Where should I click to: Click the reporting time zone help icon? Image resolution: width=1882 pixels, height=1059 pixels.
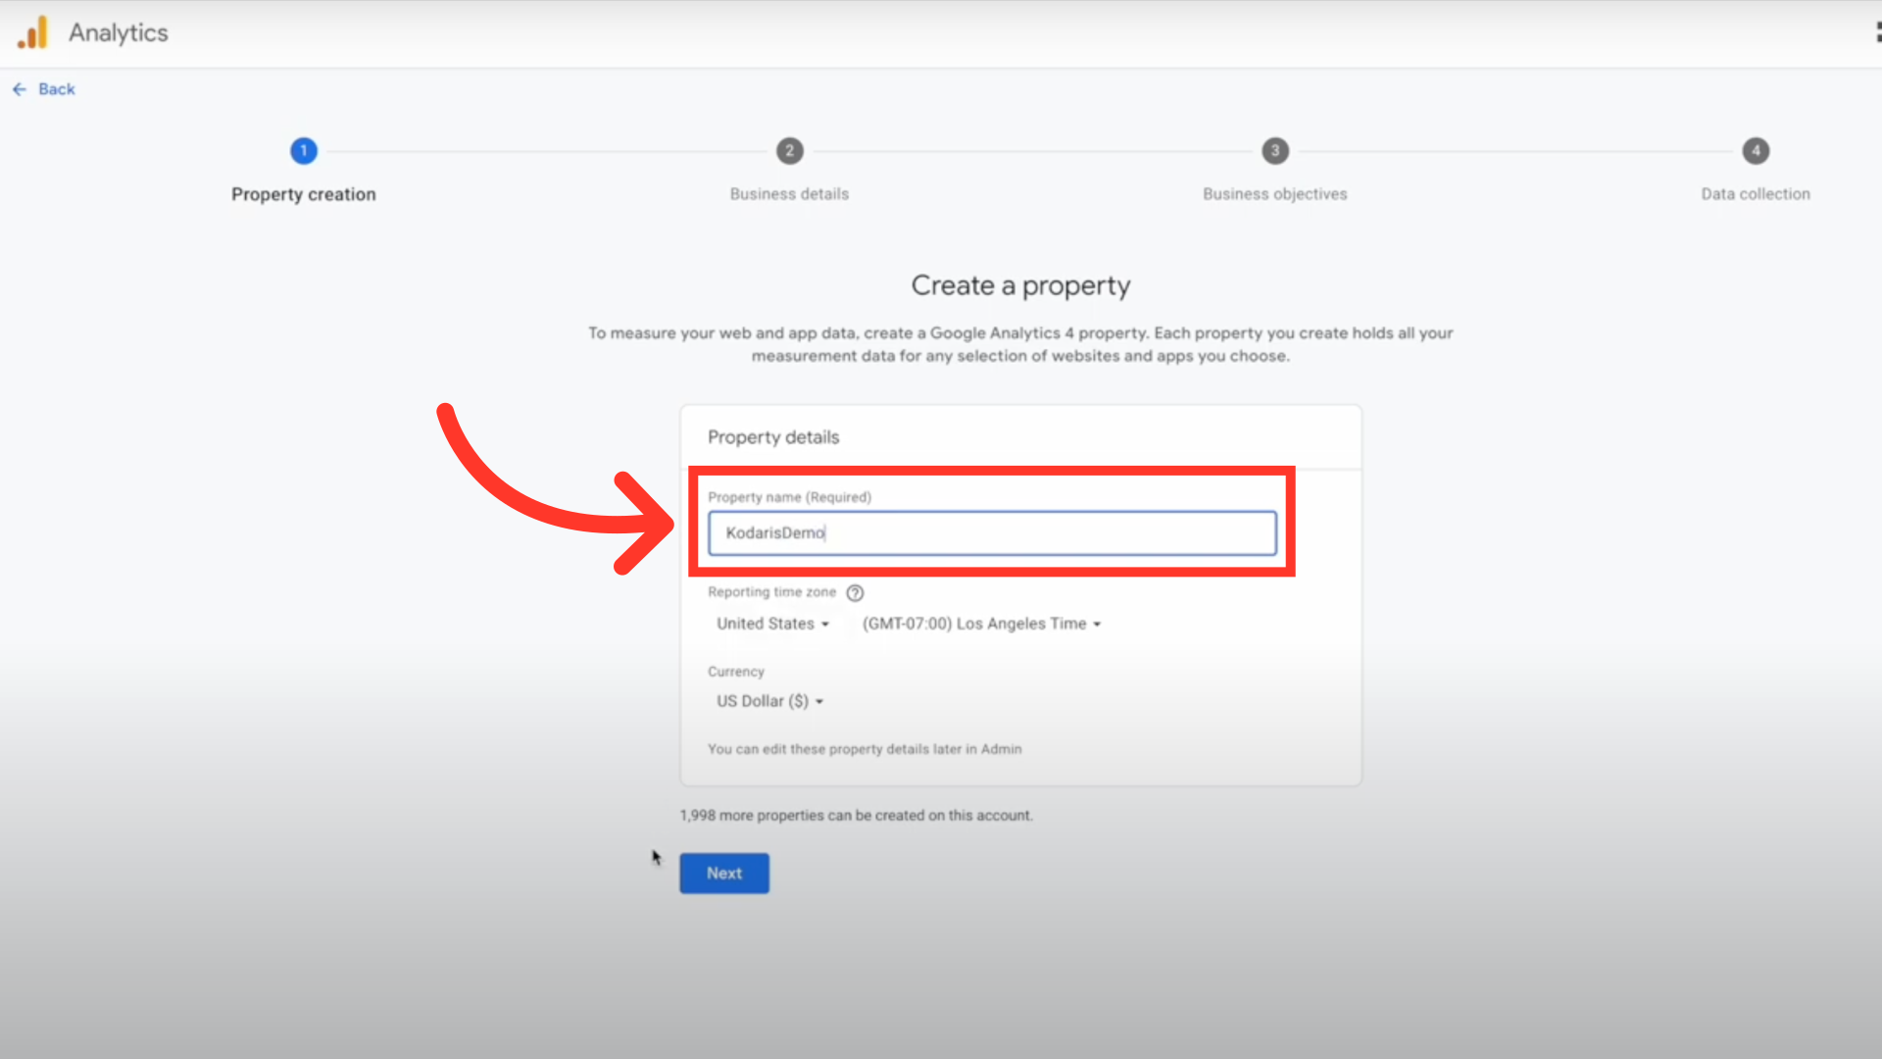coord(855,593)
